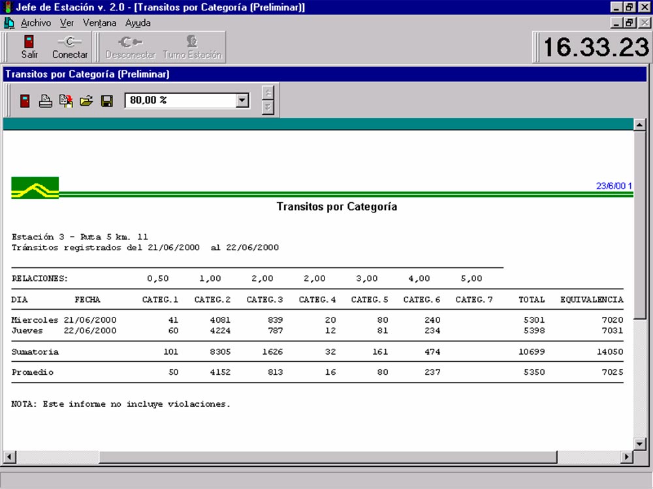Viewport: 653px width, 489px height.
Task: Click the Salir exit door icon
Action: (29, 42)
